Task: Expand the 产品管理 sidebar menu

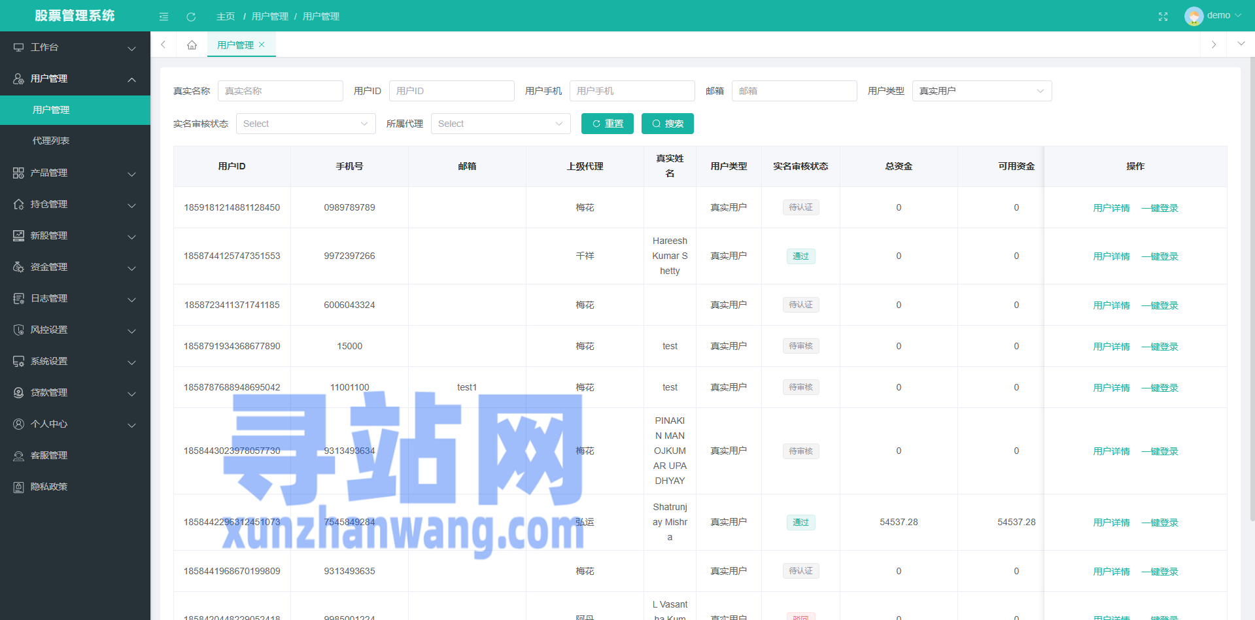Action: coord(75,173)
